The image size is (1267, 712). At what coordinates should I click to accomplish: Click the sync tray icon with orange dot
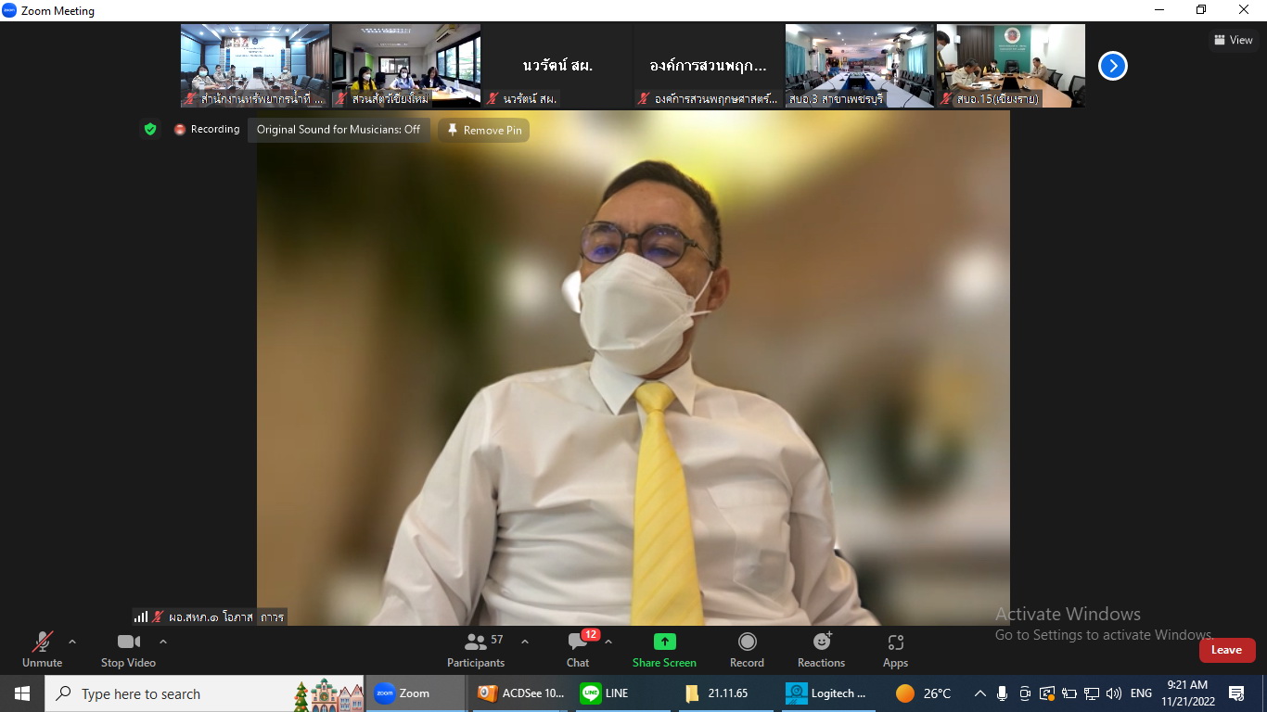pyautogui.click(x=1046, y=693)
